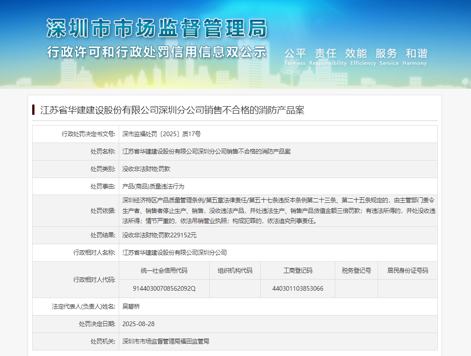Click the label 处罚类别

tap(103, 169)
